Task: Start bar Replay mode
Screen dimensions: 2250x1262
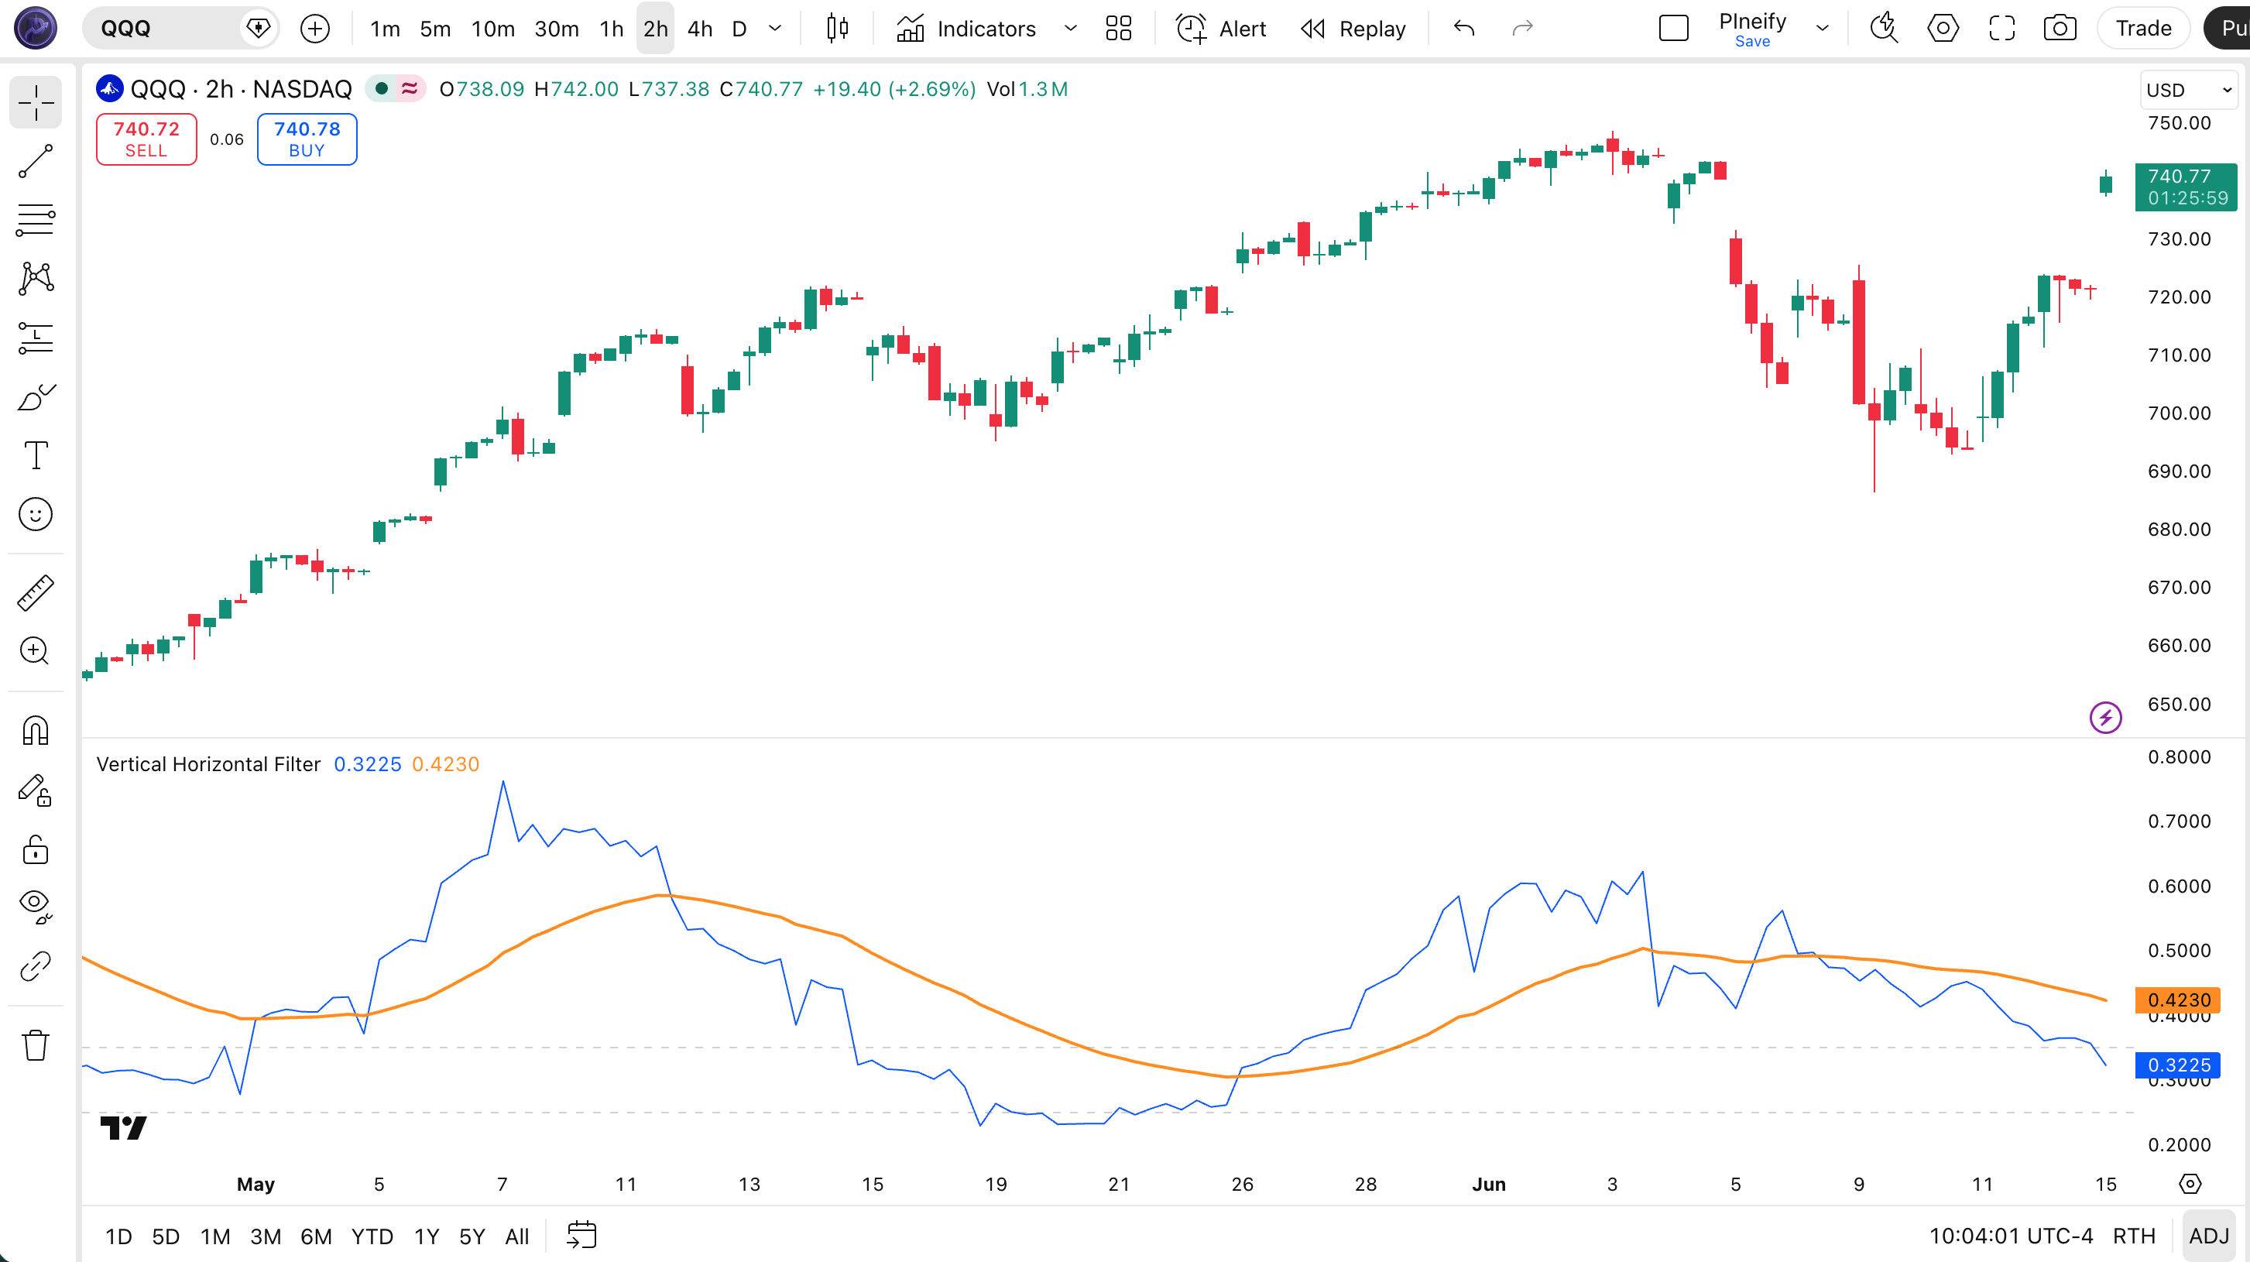Action: [1353, 29]
